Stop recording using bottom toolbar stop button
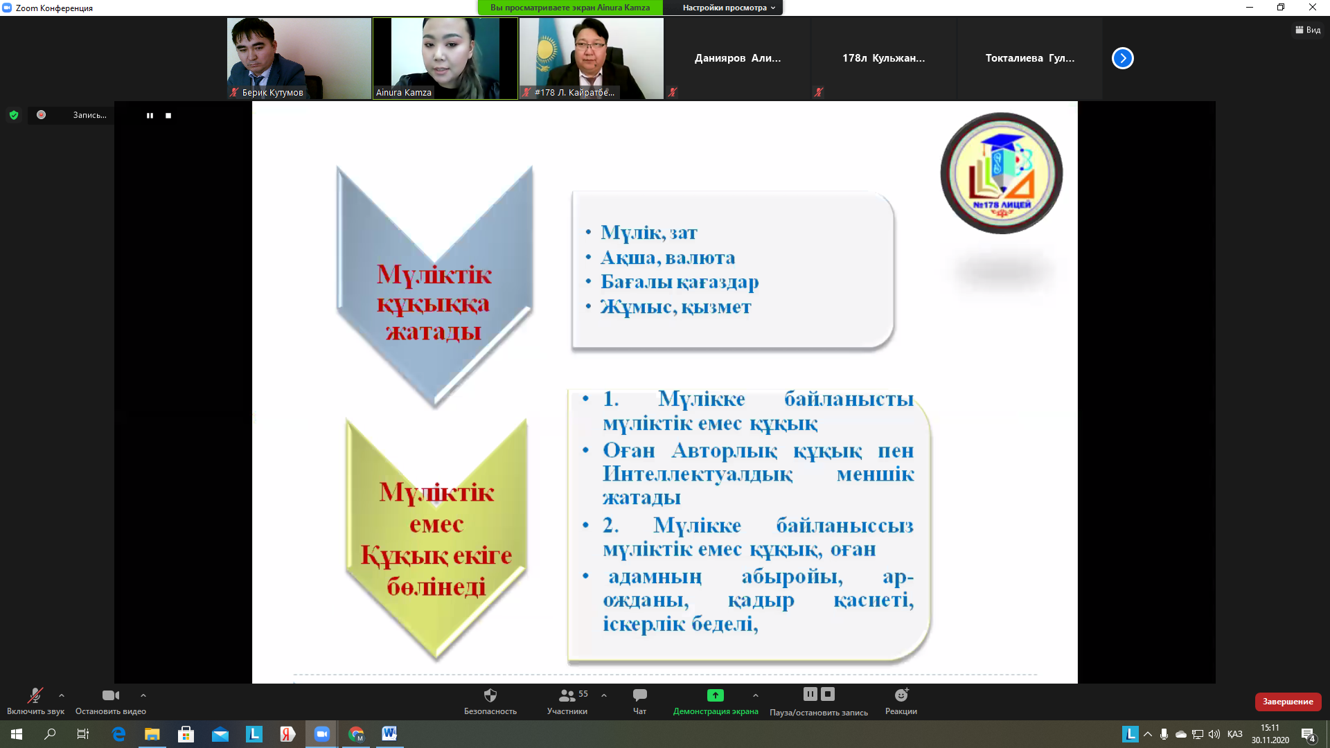The image size is (1330, 748). tap(828, 694)
